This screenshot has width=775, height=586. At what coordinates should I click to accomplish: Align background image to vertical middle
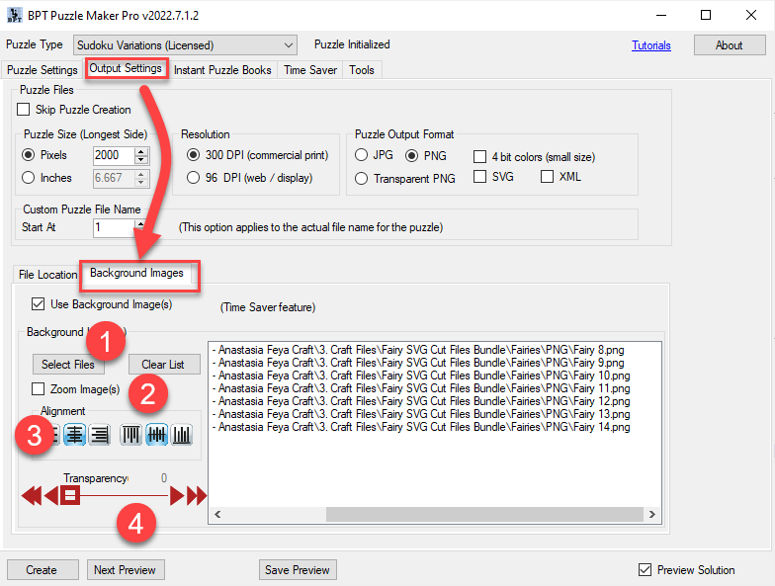point(156,435)
